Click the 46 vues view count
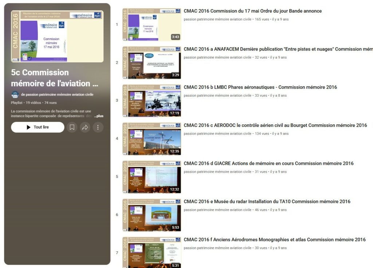 (x=261, y=210)
